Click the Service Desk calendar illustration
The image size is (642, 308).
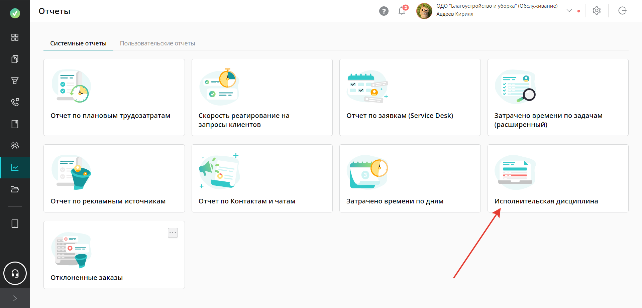pos(367,86)
